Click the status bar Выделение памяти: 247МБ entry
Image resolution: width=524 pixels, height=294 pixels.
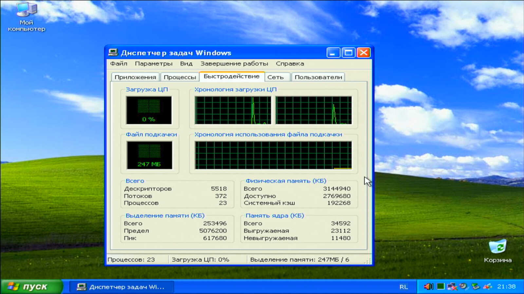(300, 260)
